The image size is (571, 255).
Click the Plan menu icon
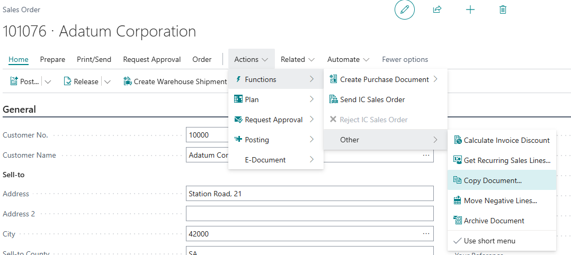pyautogui.click(x=238, y=99)
